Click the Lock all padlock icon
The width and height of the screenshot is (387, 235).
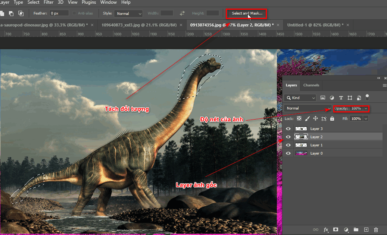click(332, 118)
